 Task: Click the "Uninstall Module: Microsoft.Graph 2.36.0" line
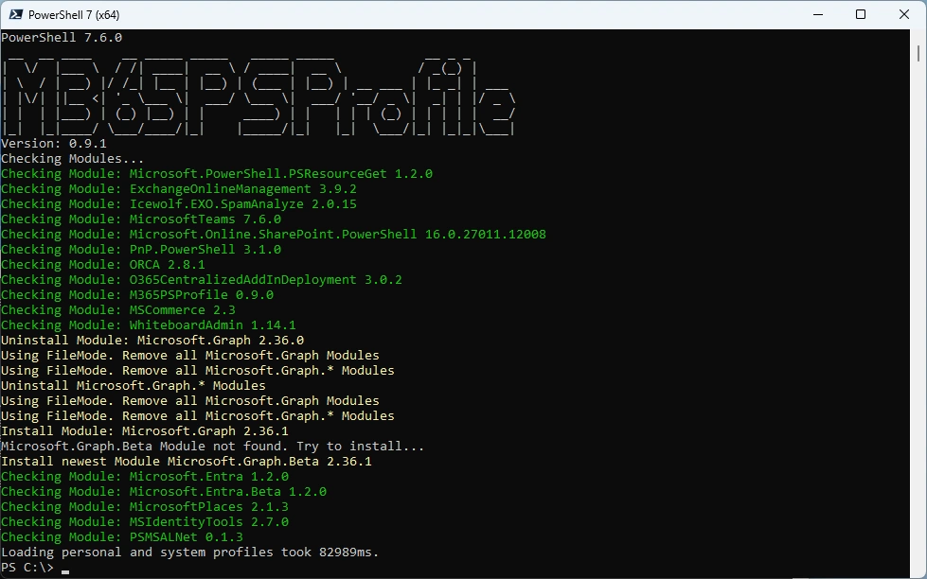pyautogui.click(x=152, y=341)
